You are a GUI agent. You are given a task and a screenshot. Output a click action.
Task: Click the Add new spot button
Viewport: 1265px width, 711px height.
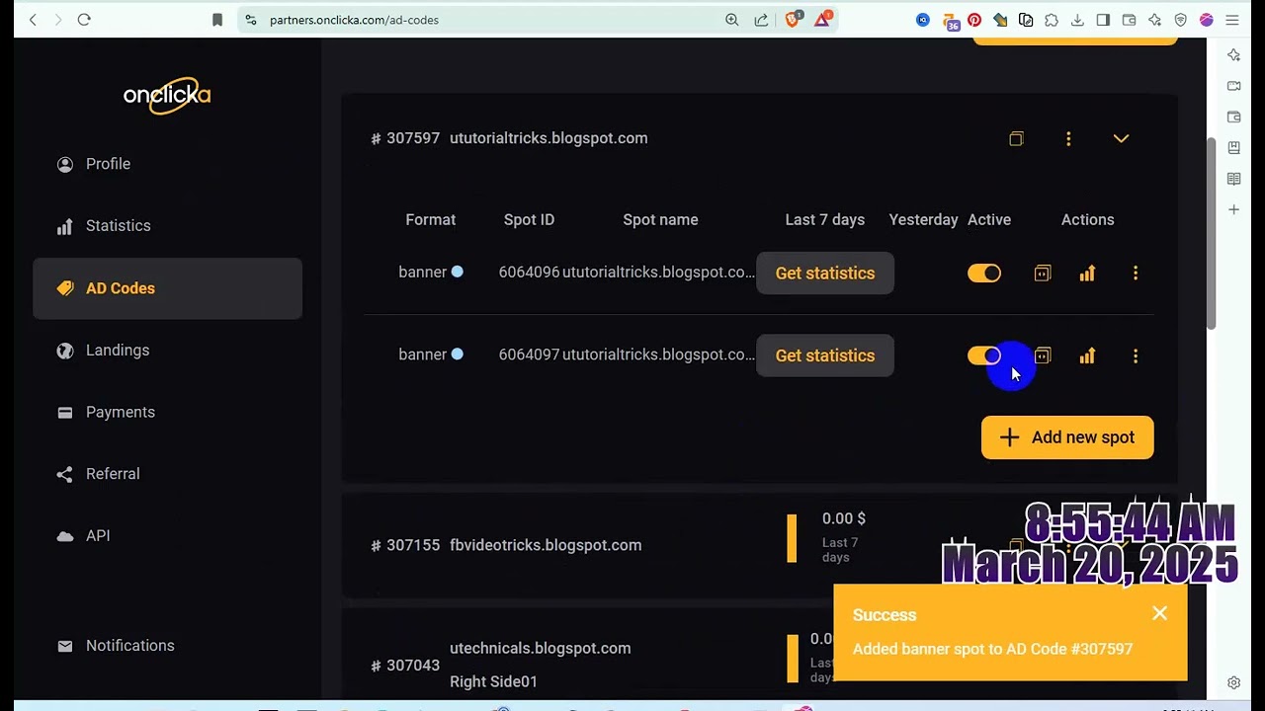1067,437
